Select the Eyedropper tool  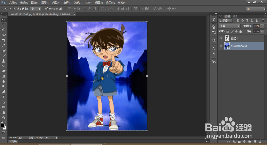[x=3, y=45]
